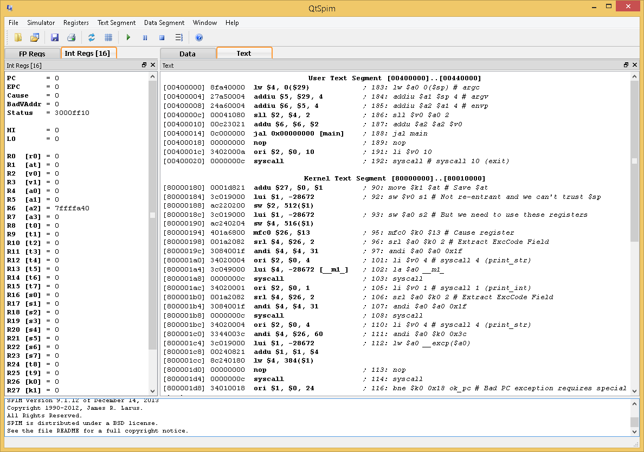Screen dimensions: 644x452
Task: Click the Clear Registers refresh icon
Action: point(92,37)
